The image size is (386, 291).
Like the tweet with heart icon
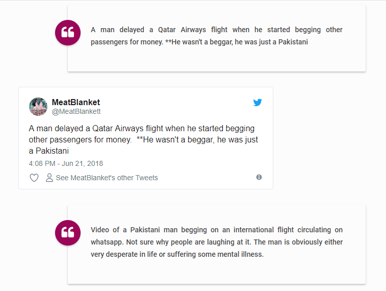pos(34,178)
